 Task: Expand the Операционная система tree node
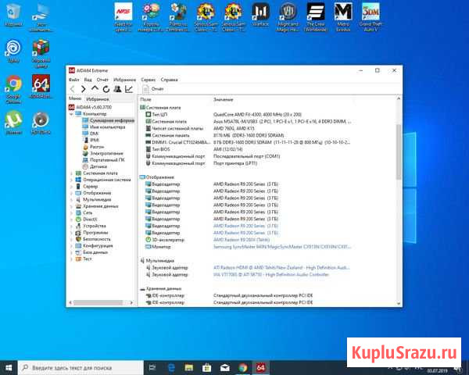pyautogui.click(x=71, y=180)
